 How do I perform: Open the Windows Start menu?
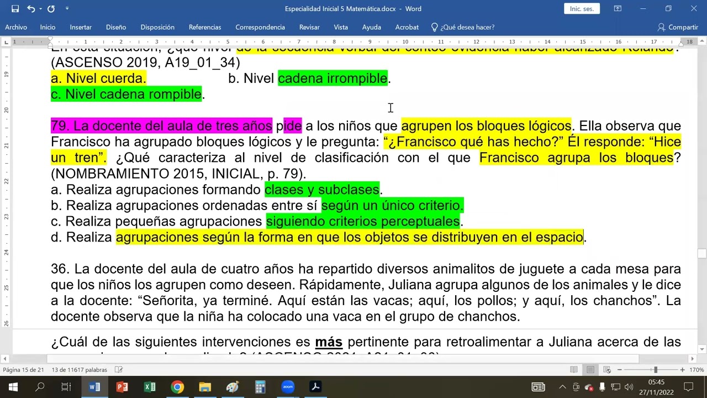click(x=13, y=387)
